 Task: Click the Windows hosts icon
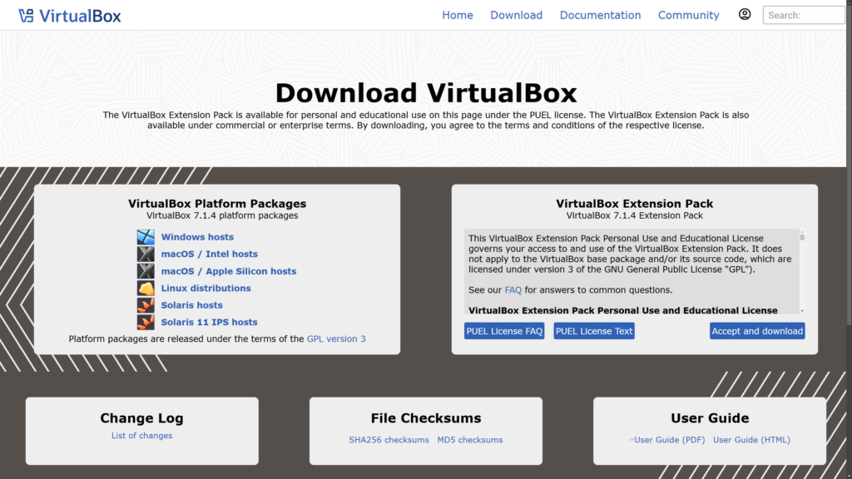pos(146,237)
